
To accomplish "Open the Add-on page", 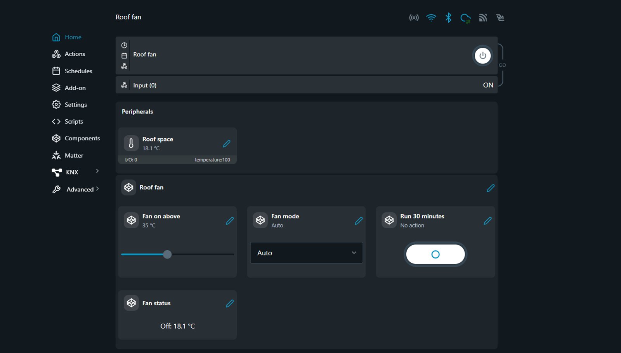I will click(x=69, y=88).
